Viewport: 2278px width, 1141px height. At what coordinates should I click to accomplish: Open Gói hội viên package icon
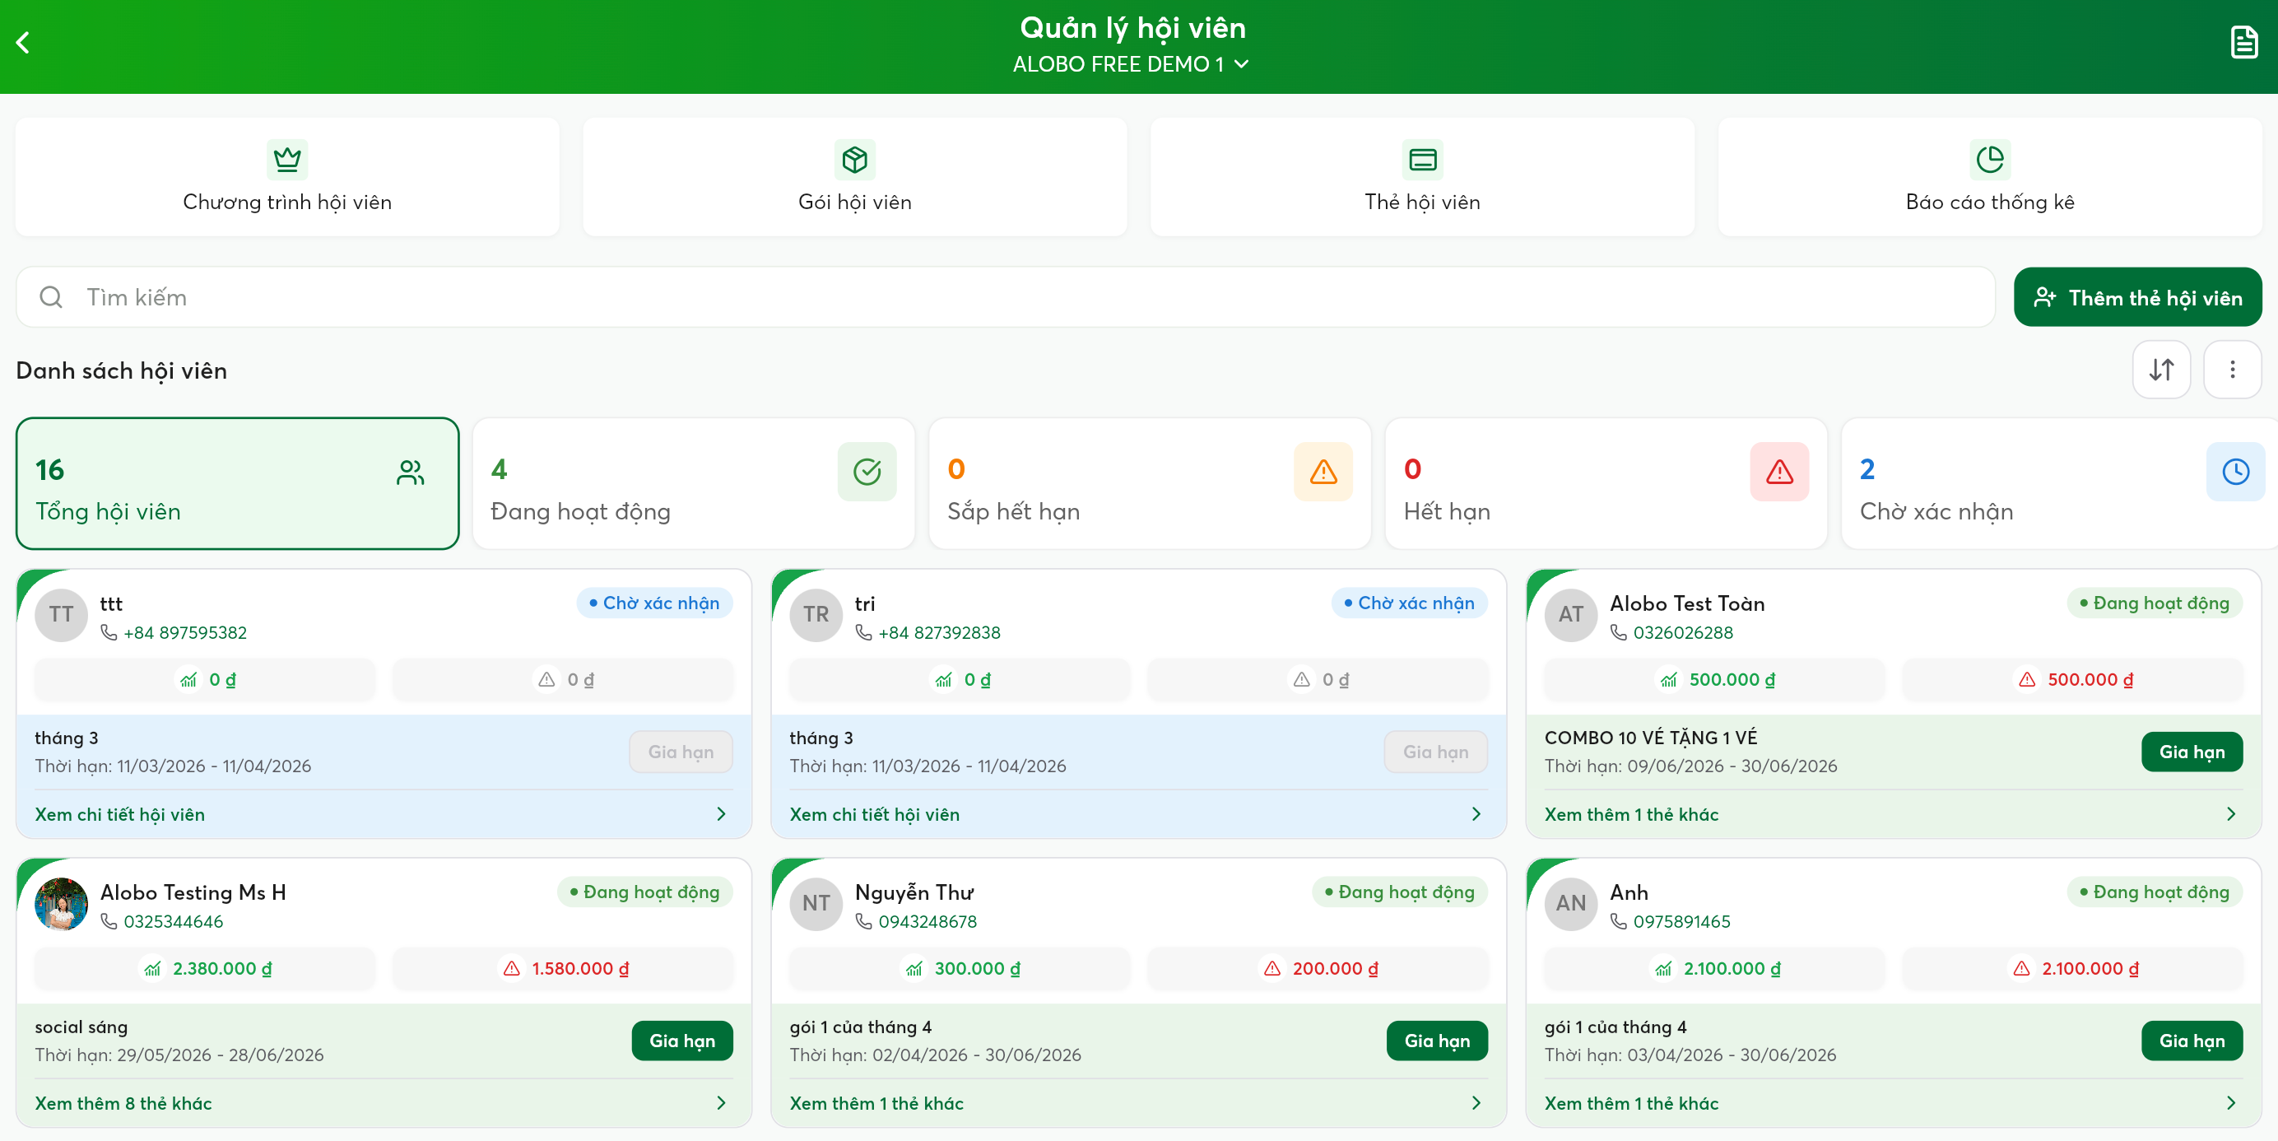(854, 159)
